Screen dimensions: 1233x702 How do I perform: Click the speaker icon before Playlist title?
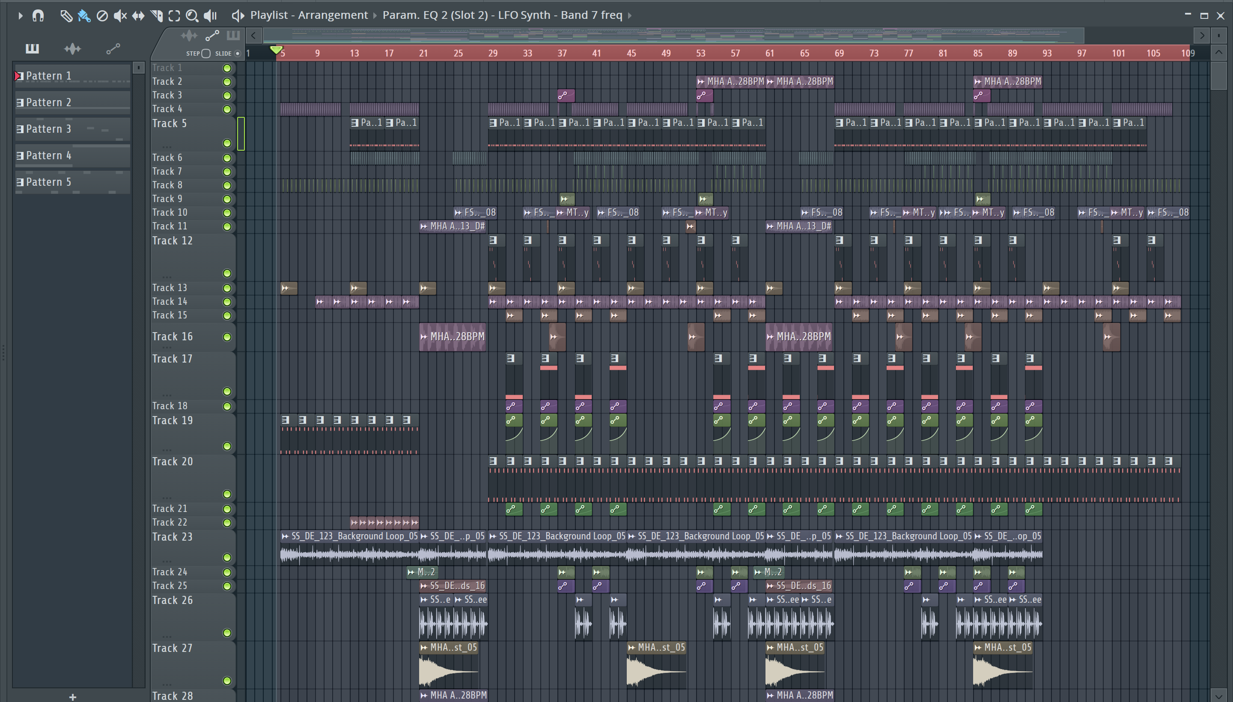(x=237, y=16)
